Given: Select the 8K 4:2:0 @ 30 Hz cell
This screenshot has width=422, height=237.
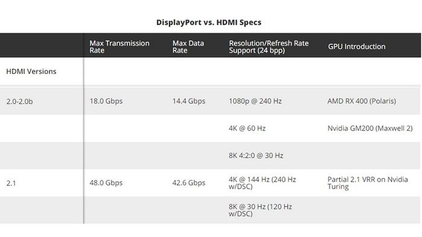Looking at the screenshot, I should (256, 156).
